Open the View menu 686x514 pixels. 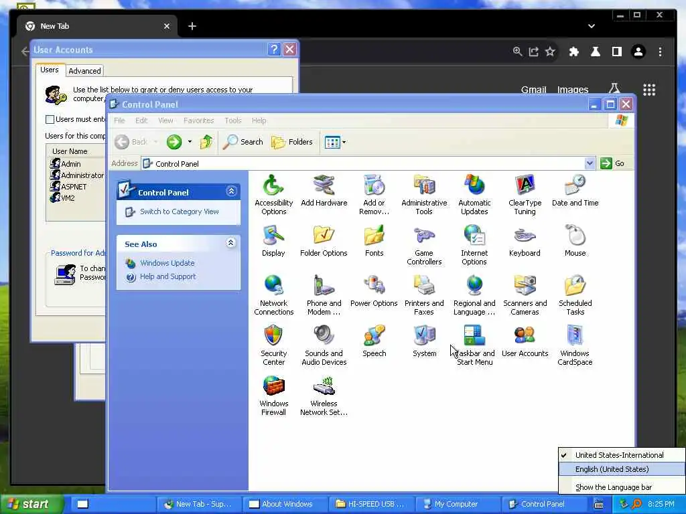click(x=165, y=120)
